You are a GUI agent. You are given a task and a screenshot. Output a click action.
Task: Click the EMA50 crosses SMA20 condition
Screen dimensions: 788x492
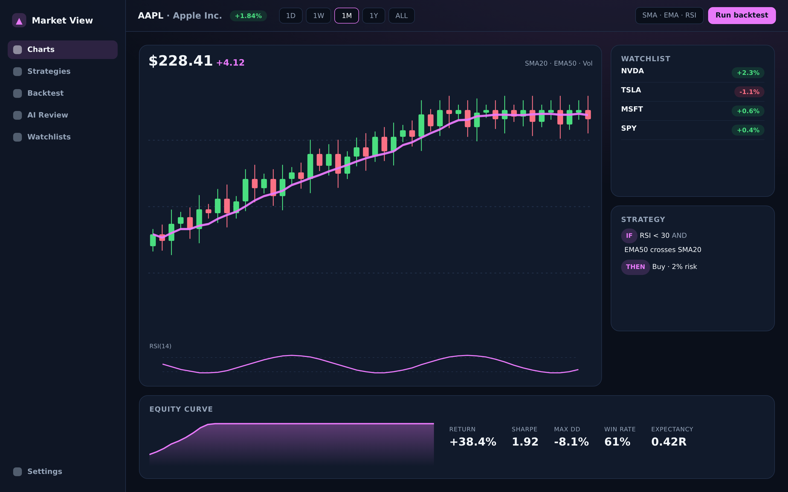click(x=663, y=250)
